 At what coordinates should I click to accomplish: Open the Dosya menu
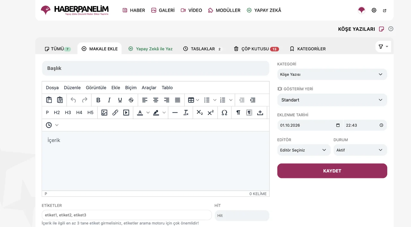(x=52, y=88)
